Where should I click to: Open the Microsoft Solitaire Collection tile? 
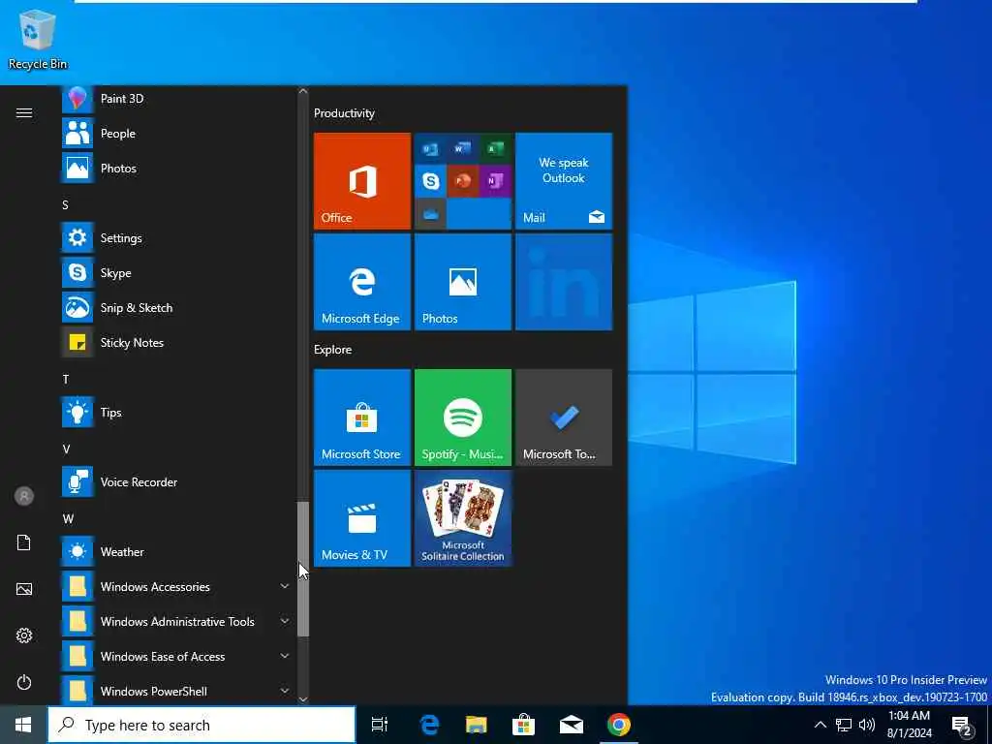[462, 518]
